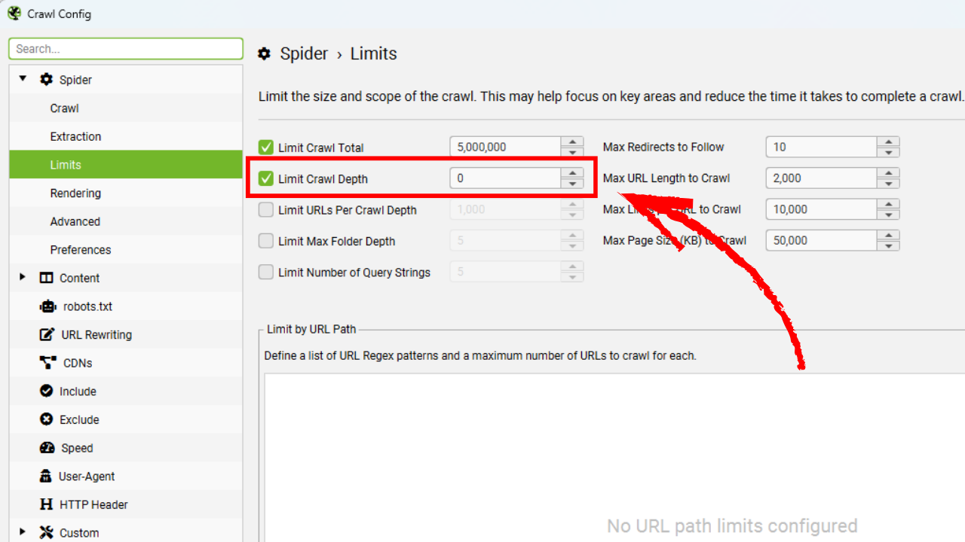
Task: Uncheck Limit Crawl Depth
Action: (265, 178)
